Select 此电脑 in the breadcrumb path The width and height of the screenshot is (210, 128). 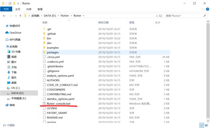tap(35, 16)
